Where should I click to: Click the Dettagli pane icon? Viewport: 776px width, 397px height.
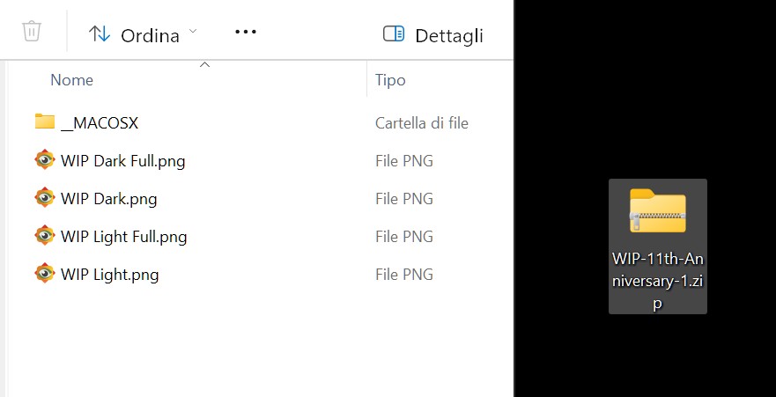click(394, 34)
